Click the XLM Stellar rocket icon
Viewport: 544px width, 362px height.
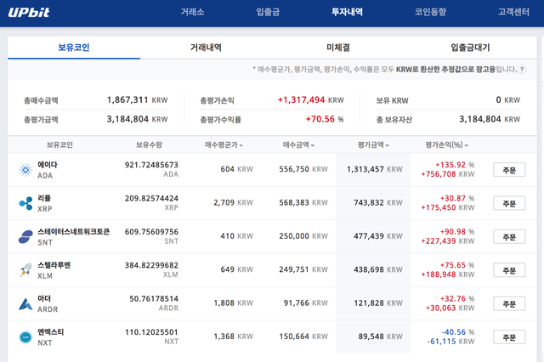(25, 270)
